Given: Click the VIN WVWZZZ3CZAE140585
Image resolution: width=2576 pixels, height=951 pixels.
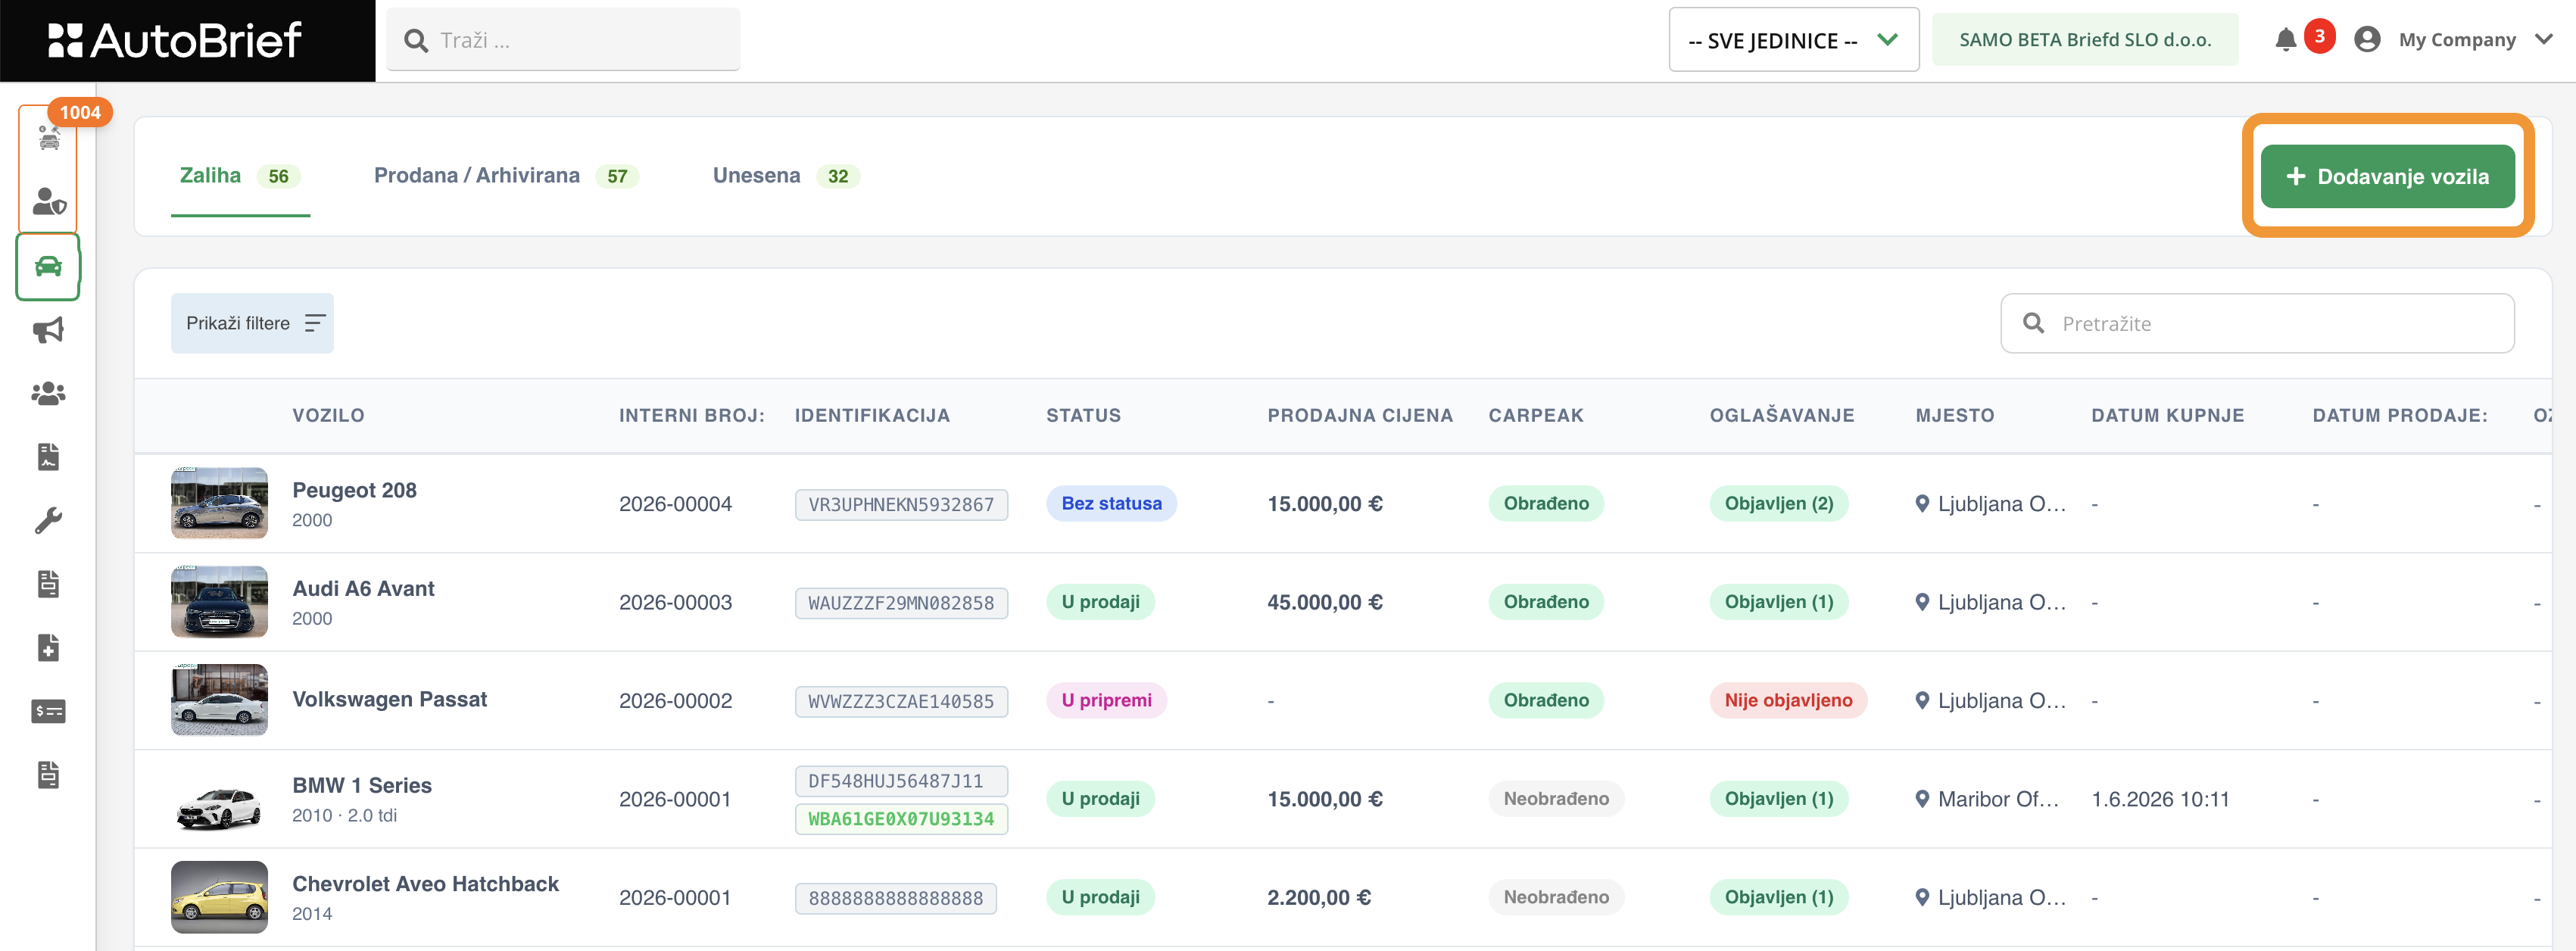Looking at the screenshot, I should coord(901,701).
